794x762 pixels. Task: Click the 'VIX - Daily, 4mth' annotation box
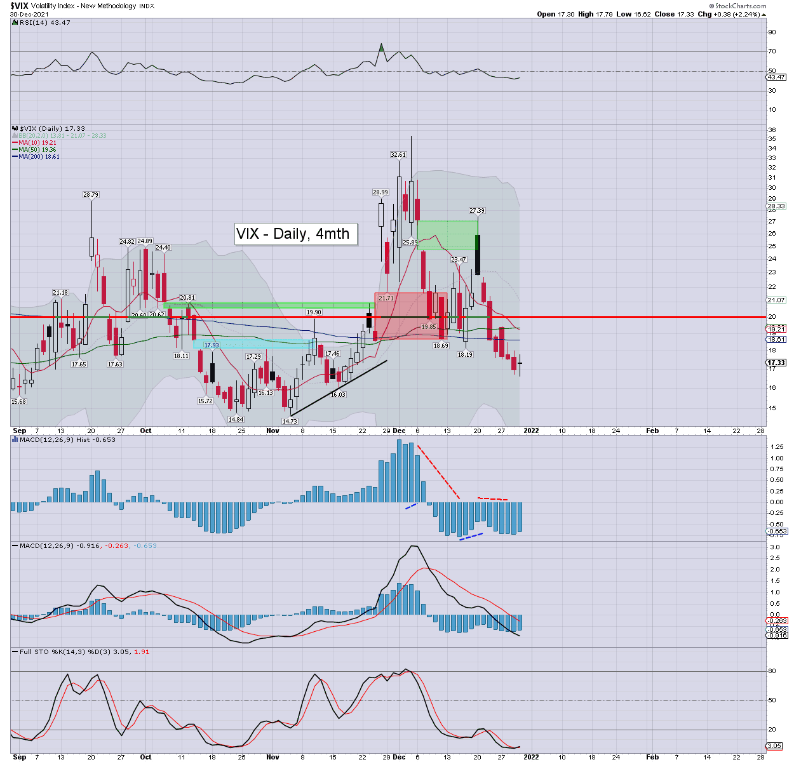click(296, 234)
